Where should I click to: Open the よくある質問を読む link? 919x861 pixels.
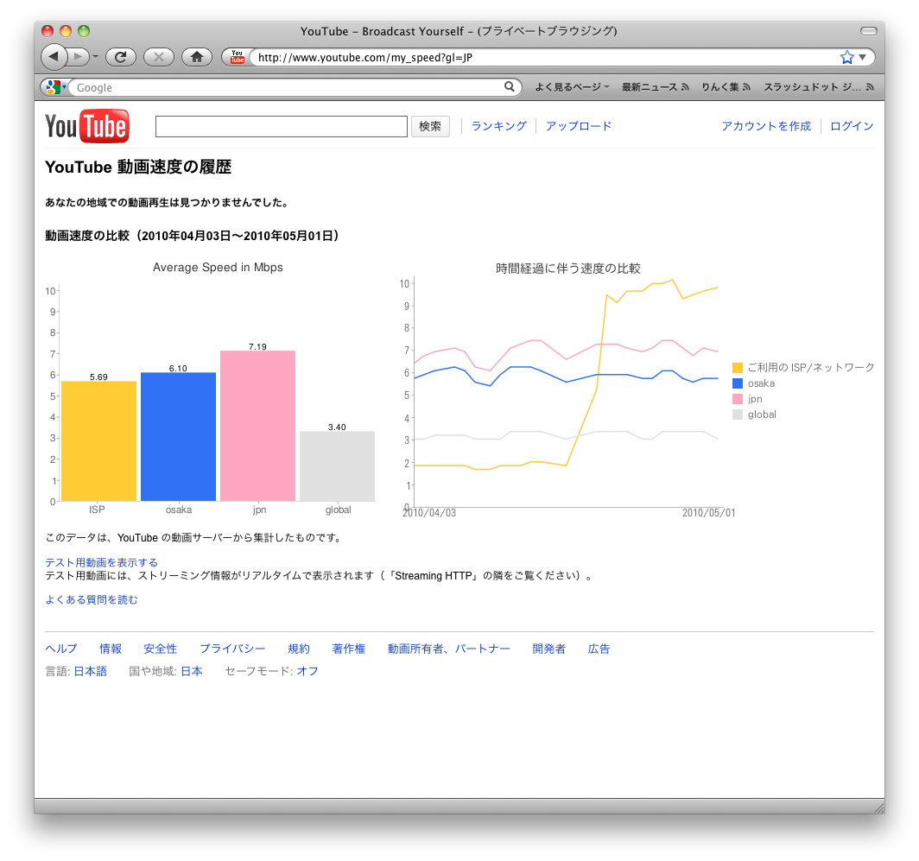92,599
